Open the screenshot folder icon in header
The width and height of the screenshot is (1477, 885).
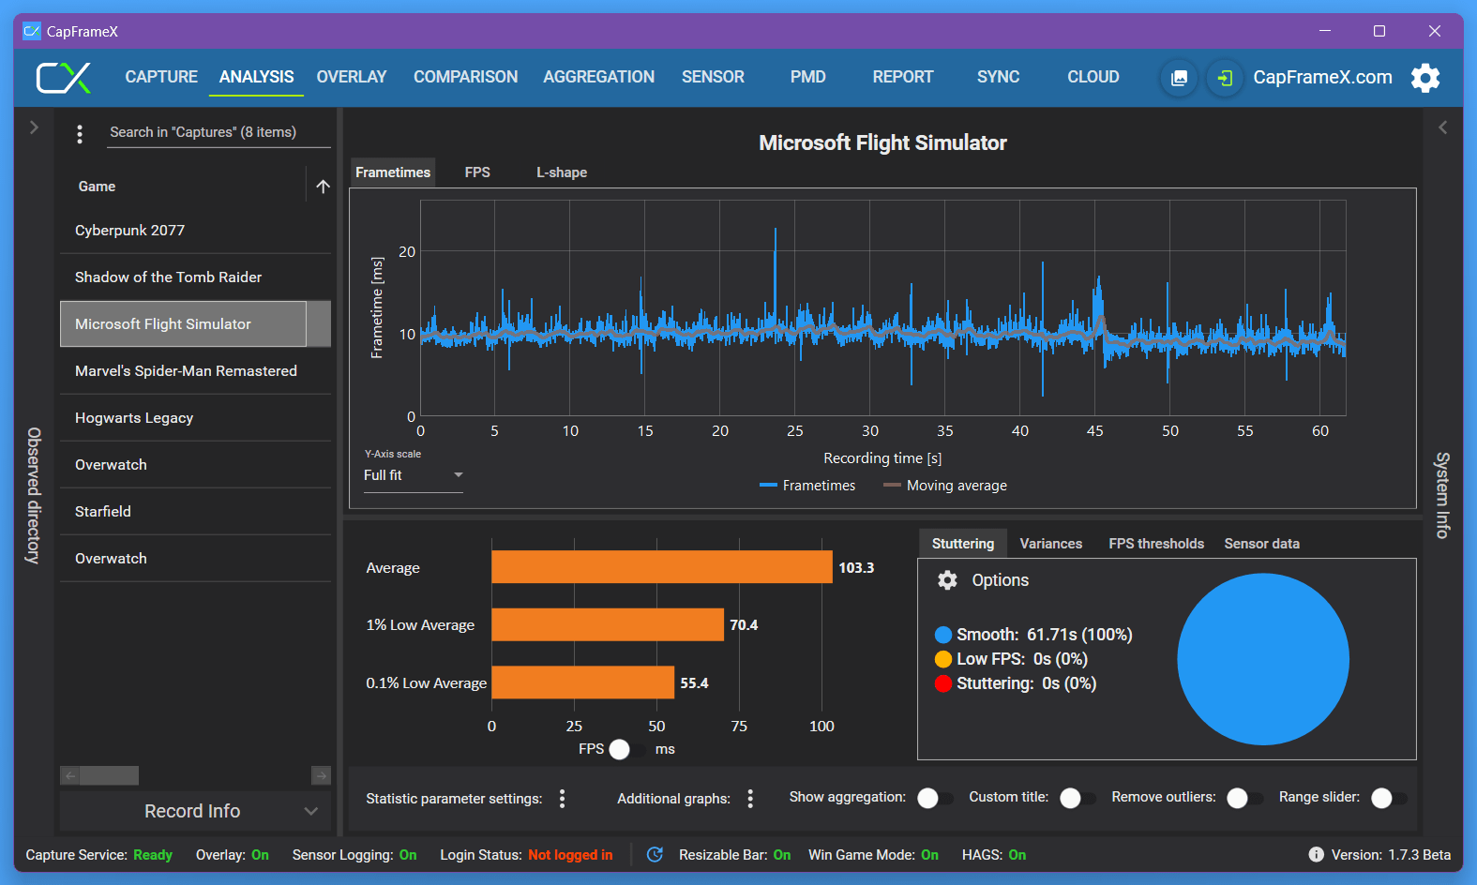point(1179,78)
